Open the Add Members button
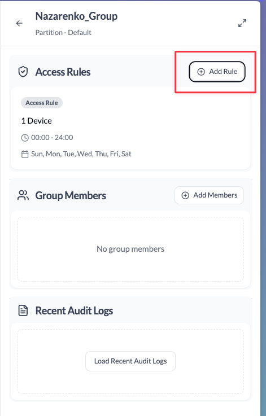Image resolution: width=266 pixels, height=416 pixels. (209, 195)
